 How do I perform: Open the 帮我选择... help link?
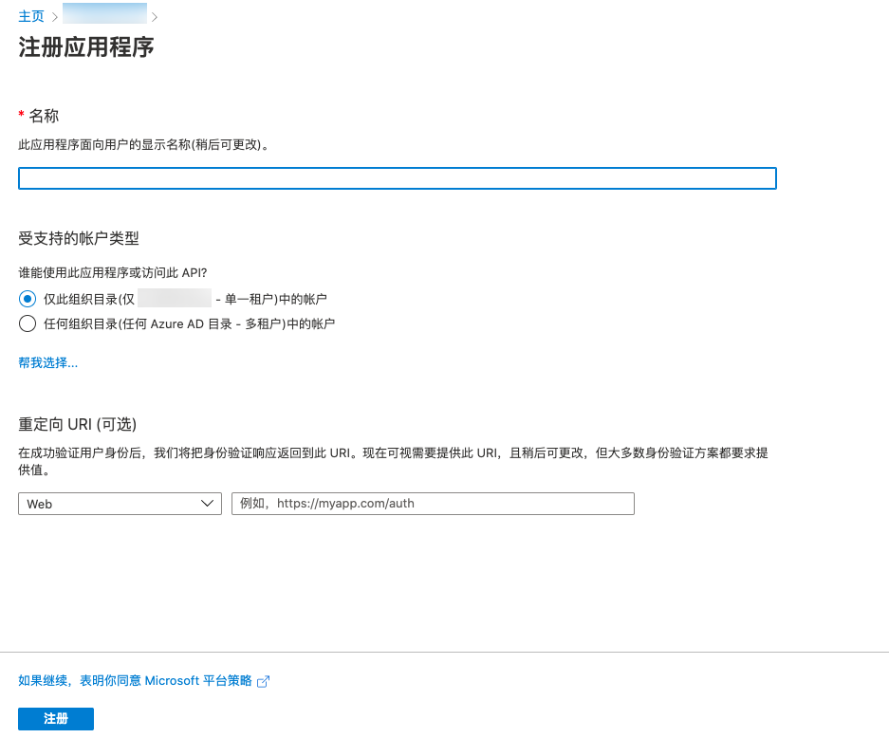[x=47, y=362]
